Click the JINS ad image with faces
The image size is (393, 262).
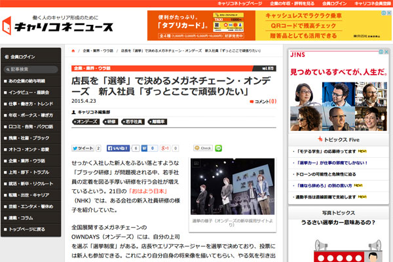click(x=339, y=107)
